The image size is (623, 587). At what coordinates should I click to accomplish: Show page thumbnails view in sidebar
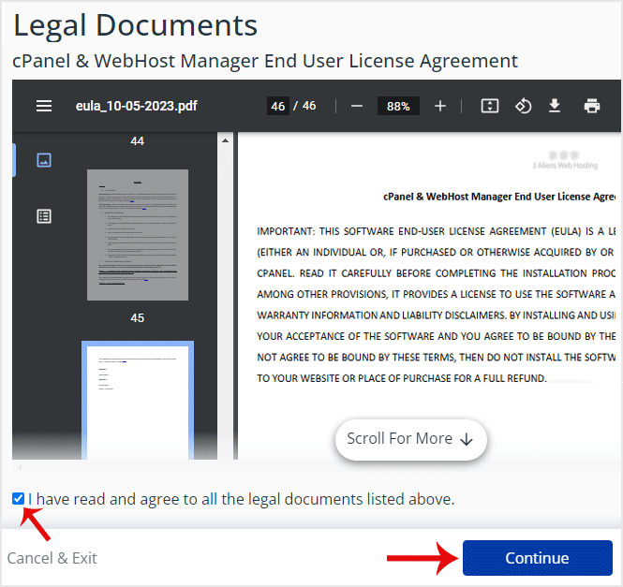(x=43, y=160)
